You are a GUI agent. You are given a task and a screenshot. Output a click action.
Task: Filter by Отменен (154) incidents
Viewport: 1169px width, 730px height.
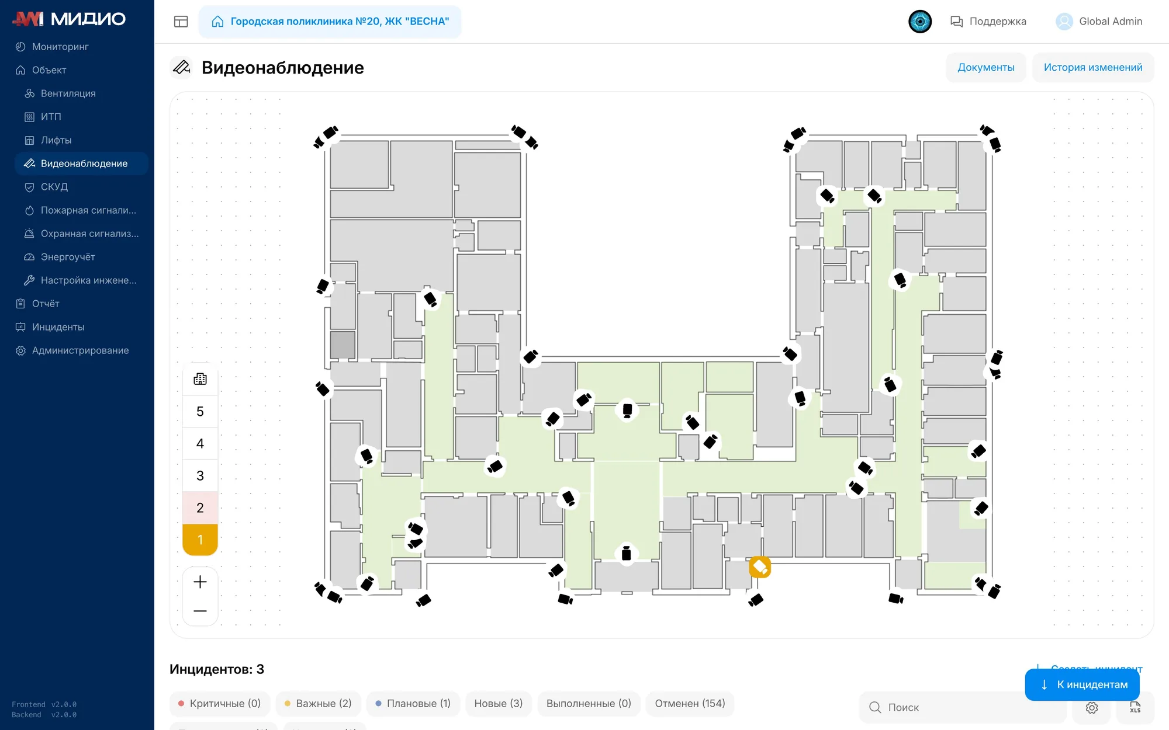tap(690, 704)
